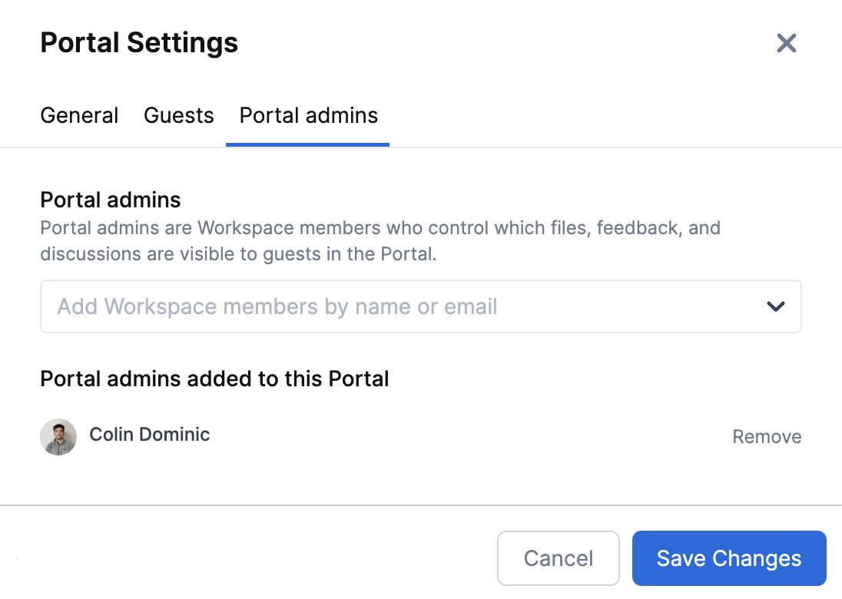Expand the Workspace members dropdown chevron
This screenshot has height=599, width=842.
click(x=775, y=306)
